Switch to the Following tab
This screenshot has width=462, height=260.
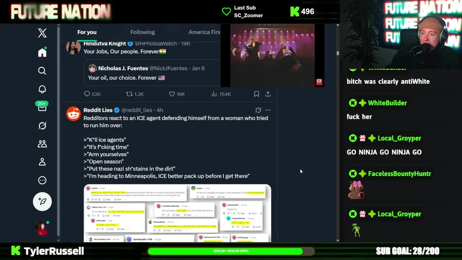(x=142, y=32)
